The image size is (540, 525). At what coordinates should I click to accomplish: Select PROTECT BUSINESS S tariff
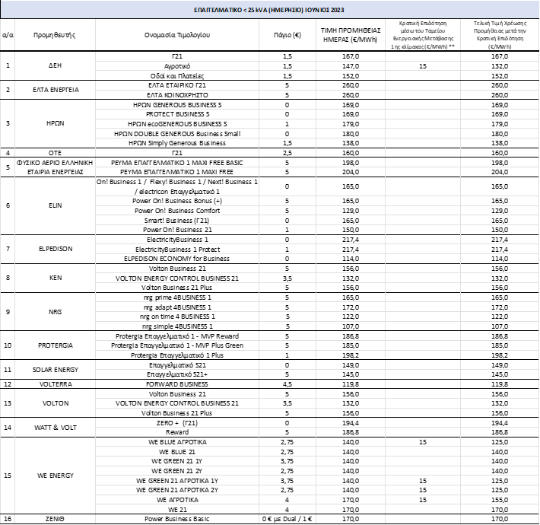[x=177, y=114]
